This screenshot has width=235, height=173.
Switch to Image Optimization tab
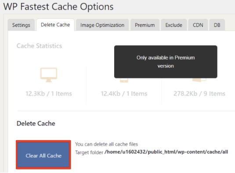[102, 25]
